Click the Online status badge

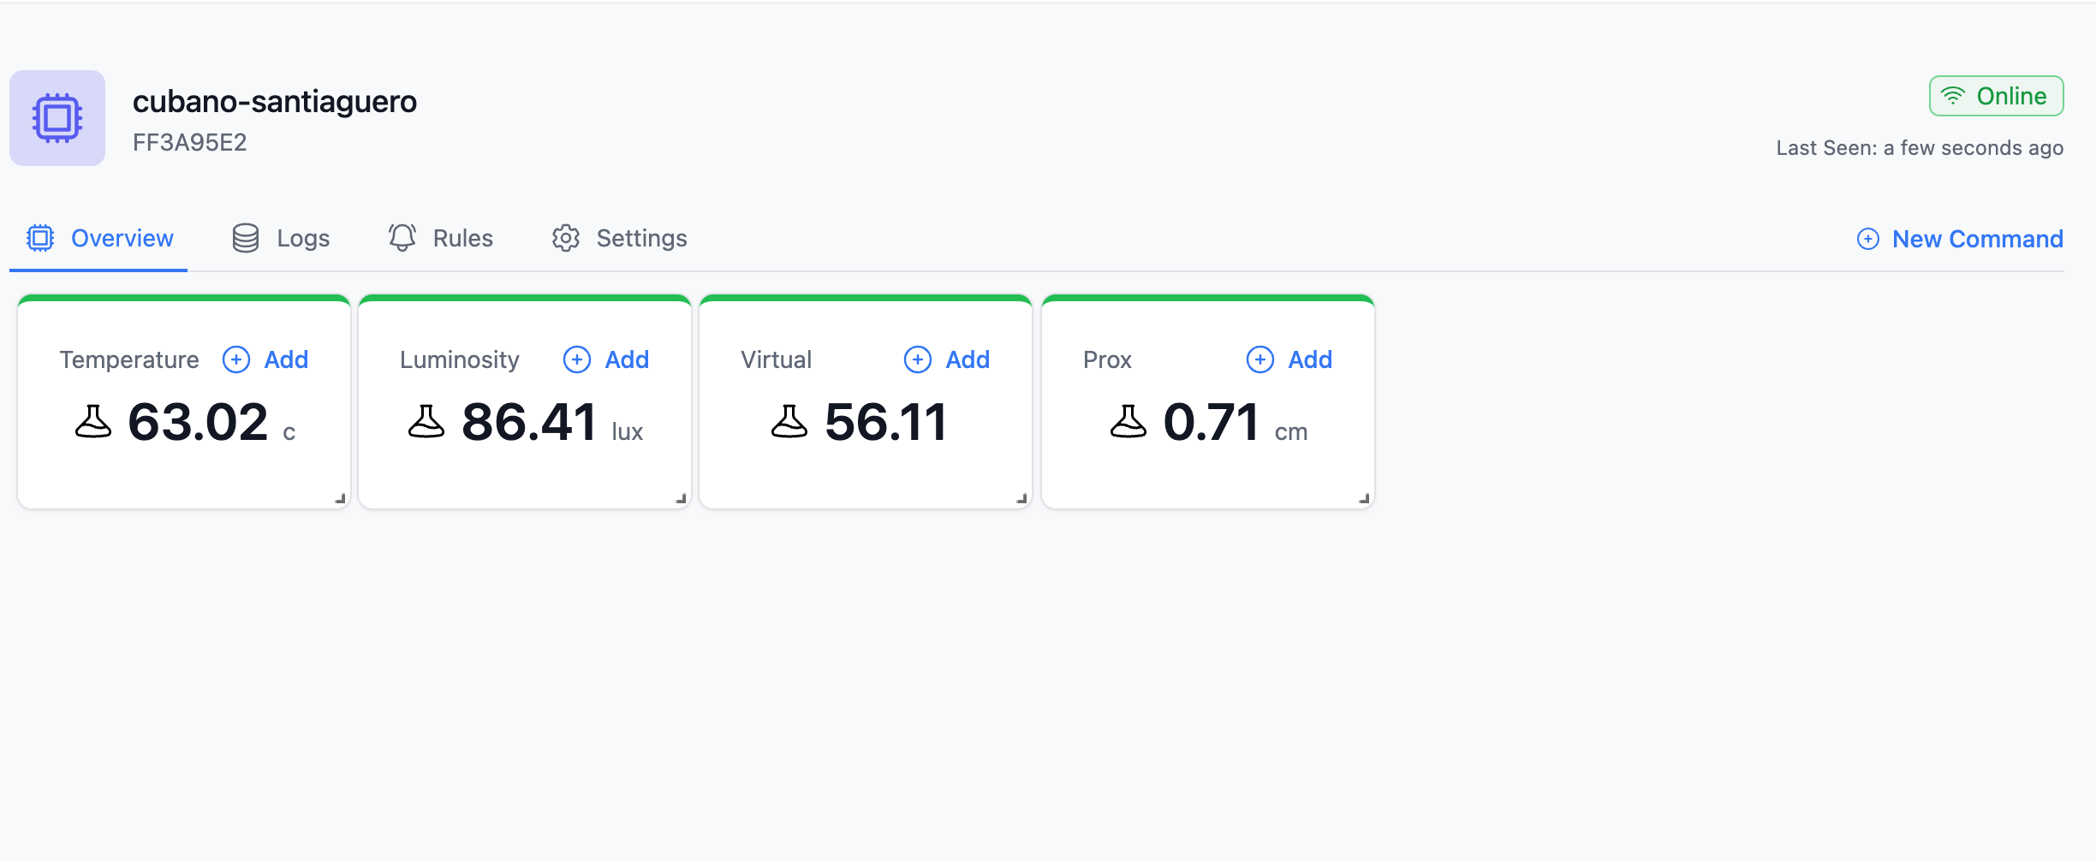pos(1996,96)
